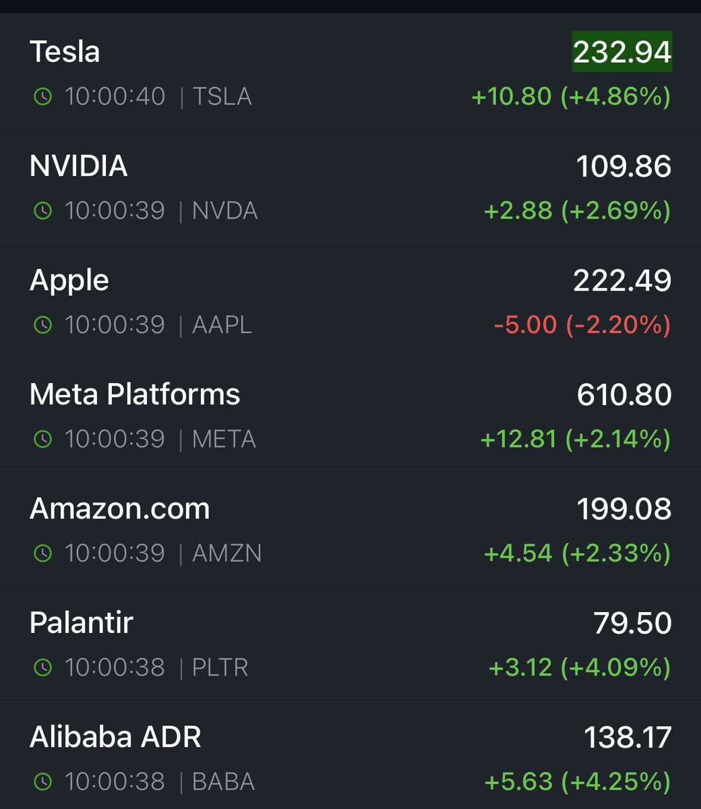Click the Meta Platforms clock icon
The height and width of the screenshot is (809, 701).
point(42,440)
